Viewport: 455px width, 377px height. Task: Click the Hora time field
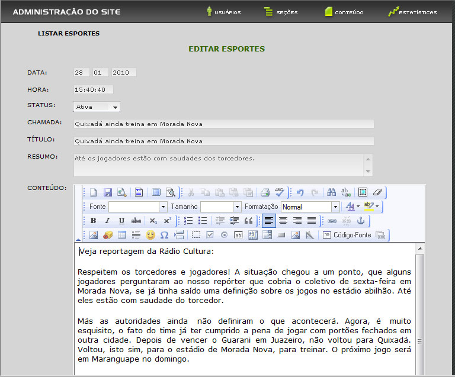click(x=94, y=89)
